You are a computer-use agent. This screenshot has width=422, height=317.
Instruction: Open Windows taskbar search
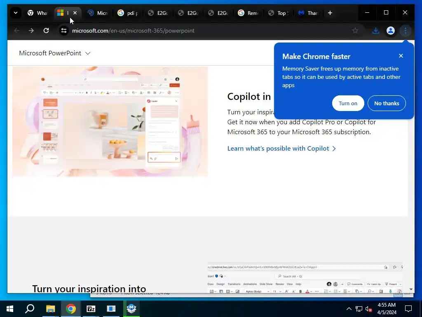[x=30, y=309]
